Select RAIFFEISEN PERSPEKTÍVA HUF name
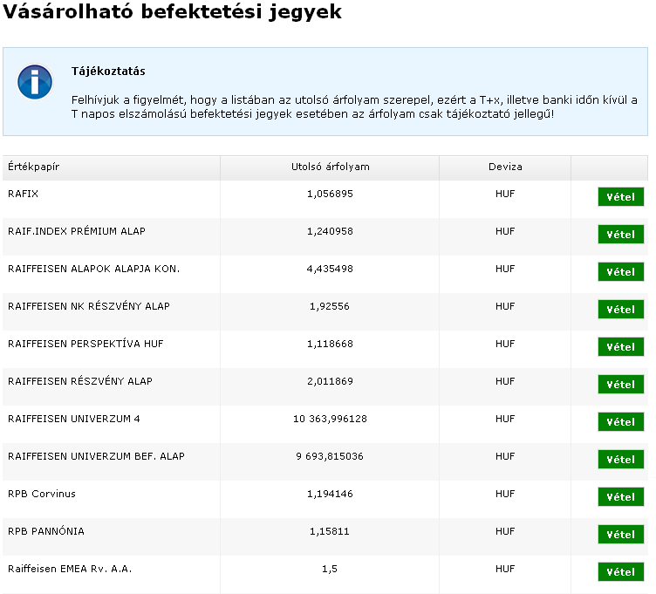 85,344
